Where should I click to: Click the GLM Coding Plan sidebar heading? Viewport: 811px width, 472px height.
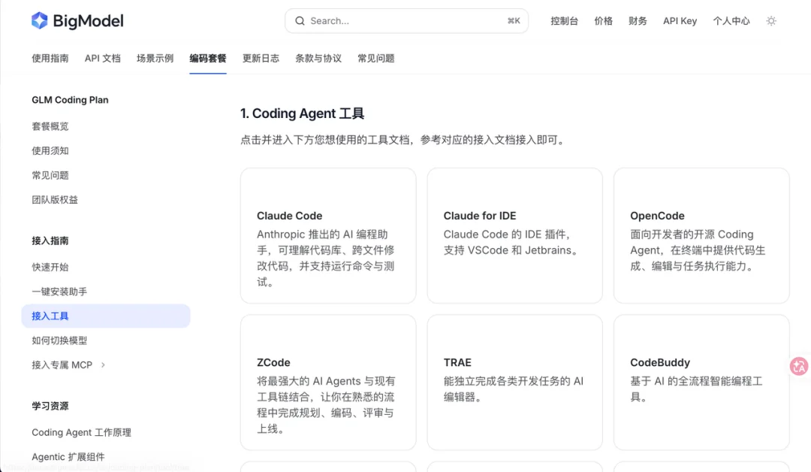click(x=70, y=100)
